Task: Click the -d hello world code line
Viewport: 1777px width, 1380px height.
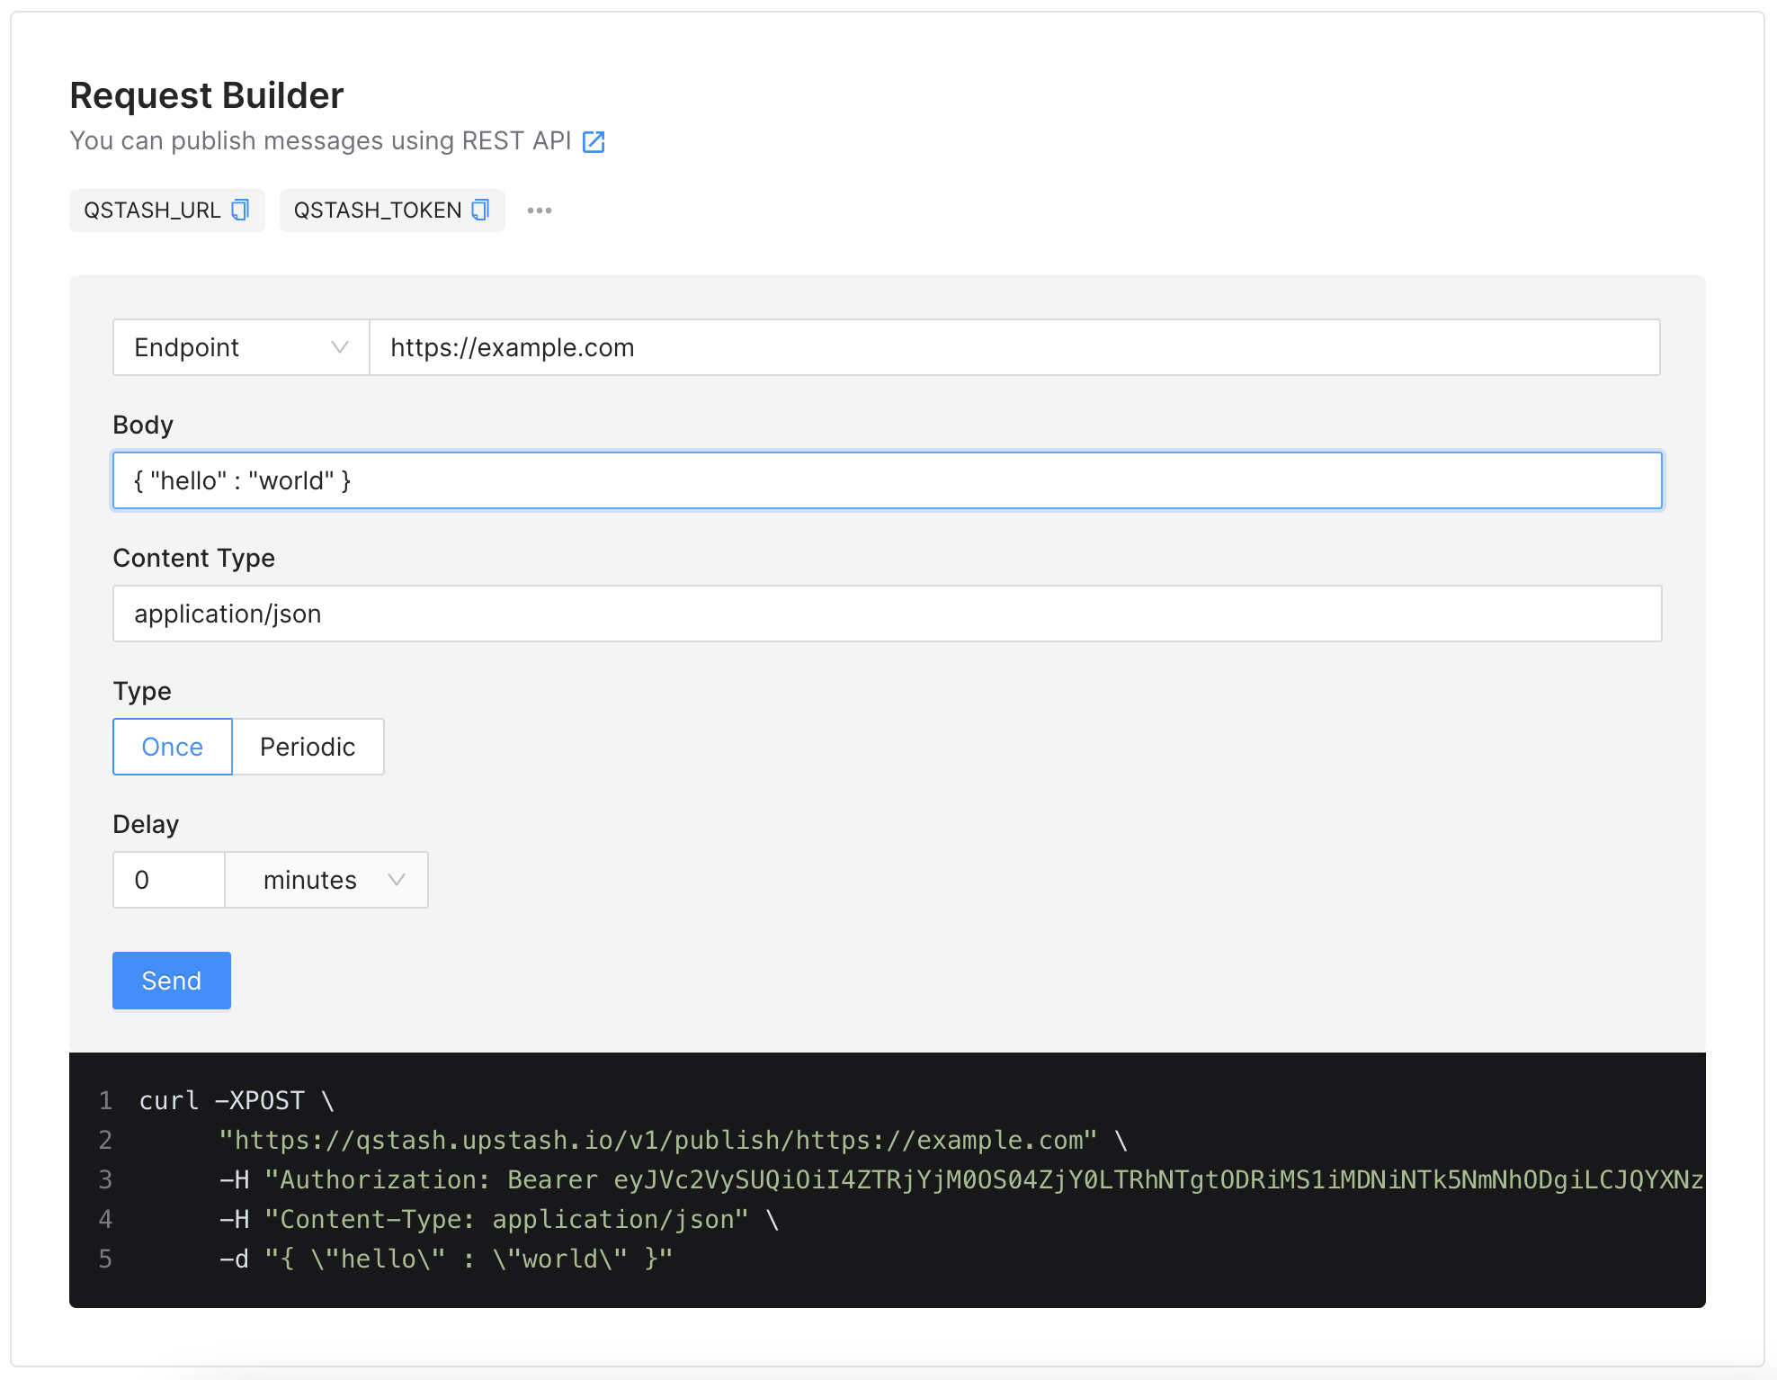Action: (445, 1259)
